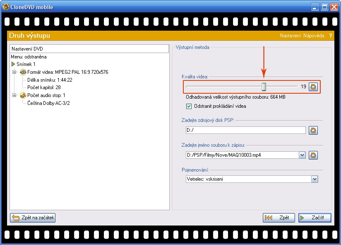
Task: Open the output file name dropdown
Action: point(302,155)
